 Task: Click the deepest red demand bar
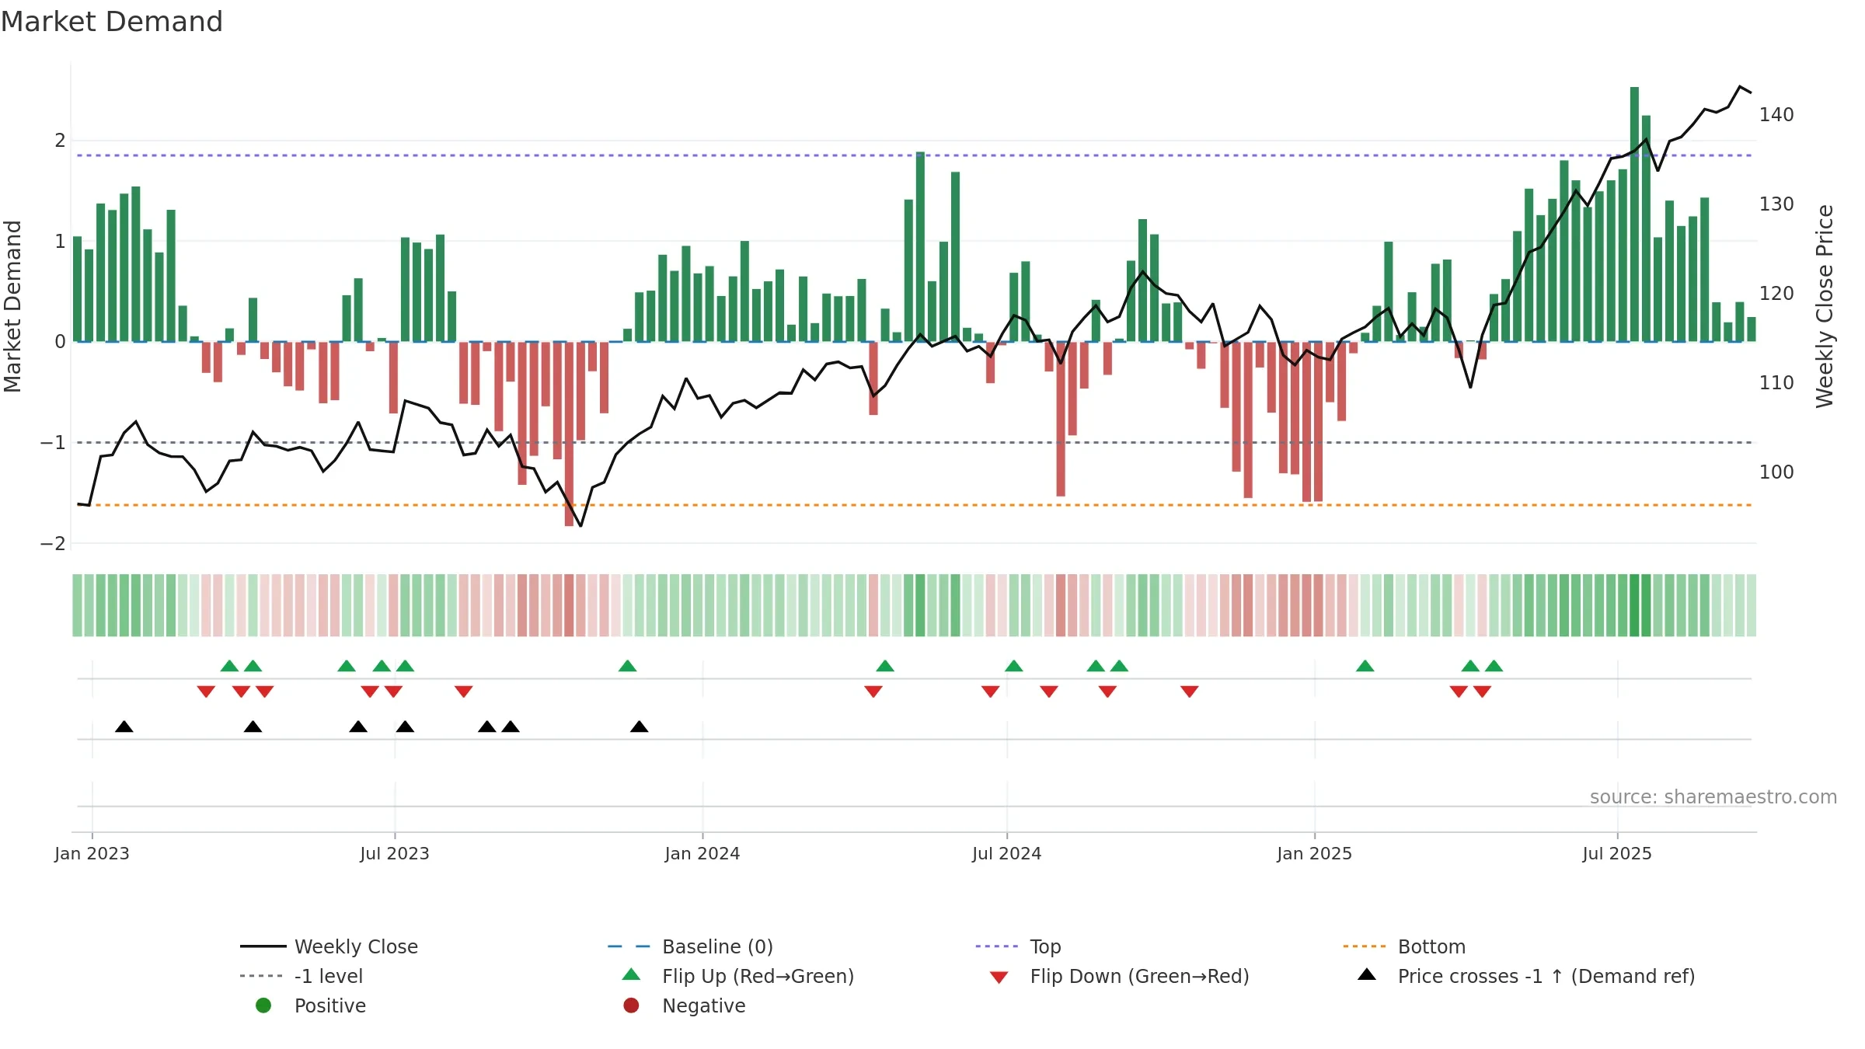pyautogui.click(x=569, y=434)
